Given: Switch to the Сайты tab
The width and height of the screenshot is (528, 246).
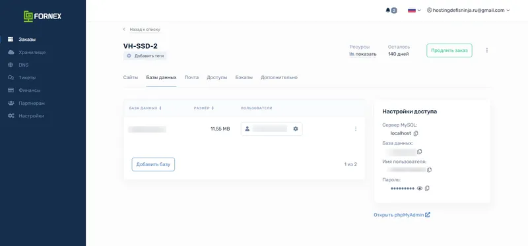Looking at the screenshot, I should pyautogui.click(x=131, y=77).
